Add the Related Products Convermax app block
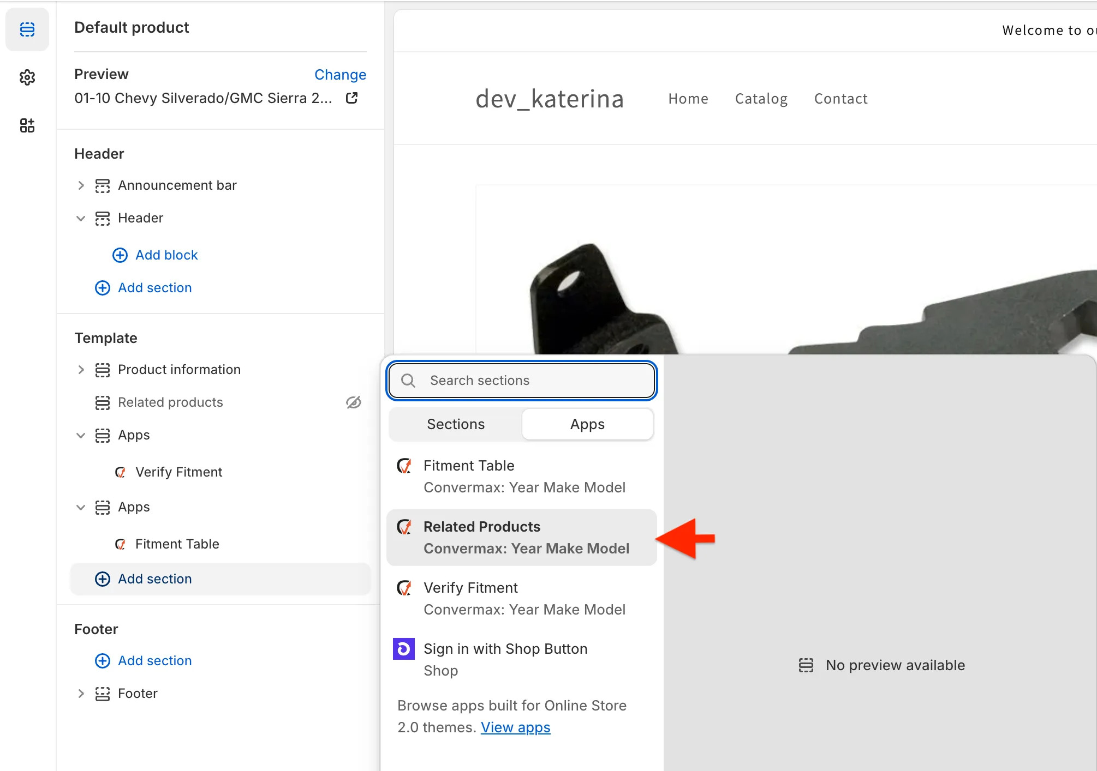The image size is (1097, 771). point(521,538)
